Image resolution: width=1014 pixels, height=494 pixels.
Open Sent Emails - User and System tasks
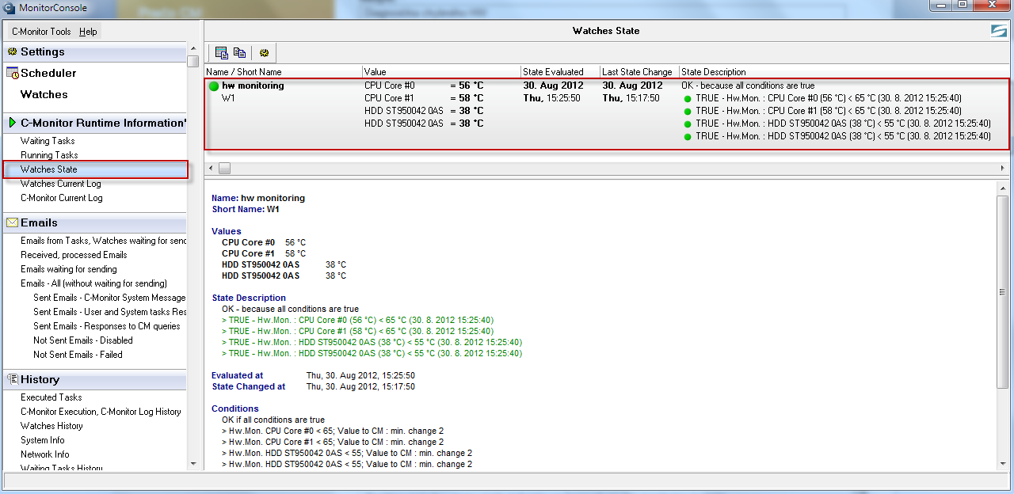click(x=110, y=312)
